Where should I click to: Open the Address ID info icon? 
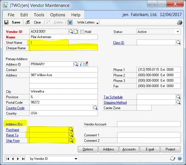pyautogui.click(x=81, y=64)
